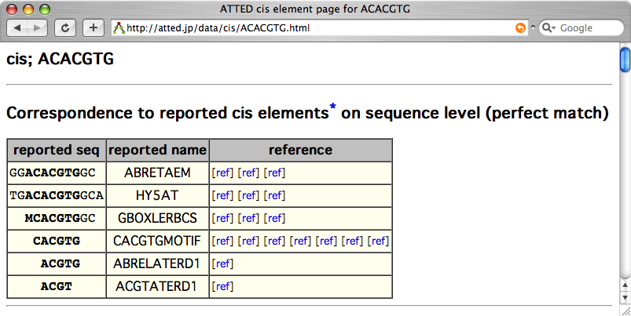
Task: Click the plus add bookmark button
Action: (93, 27)
